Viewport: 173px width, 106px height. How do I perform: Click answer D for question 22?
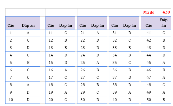click(x=98, y=40)
